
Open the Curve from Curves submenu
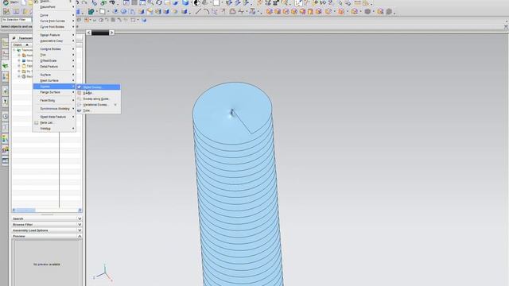pyautogui.click(x=54, y=21)
